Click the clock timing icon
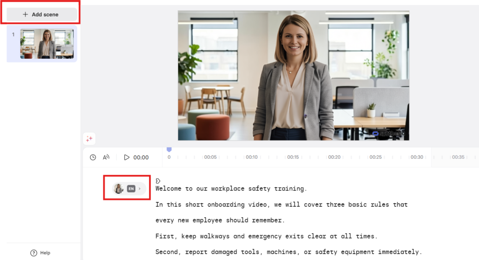The height and width of the screenshot is (260, 479). (x=93, y=157)
